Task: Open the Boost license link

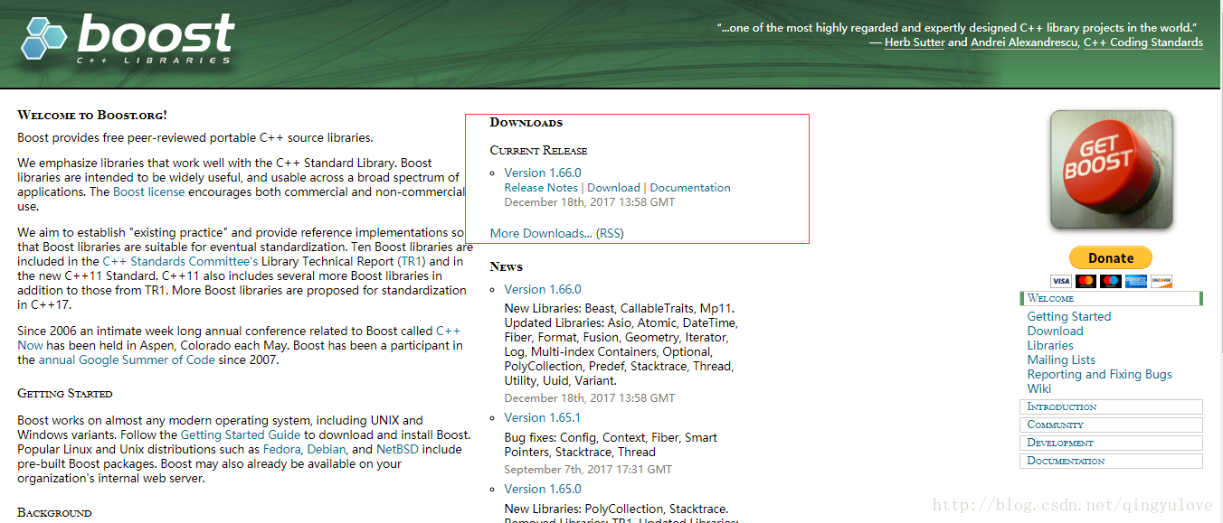Action: (149, 191)
